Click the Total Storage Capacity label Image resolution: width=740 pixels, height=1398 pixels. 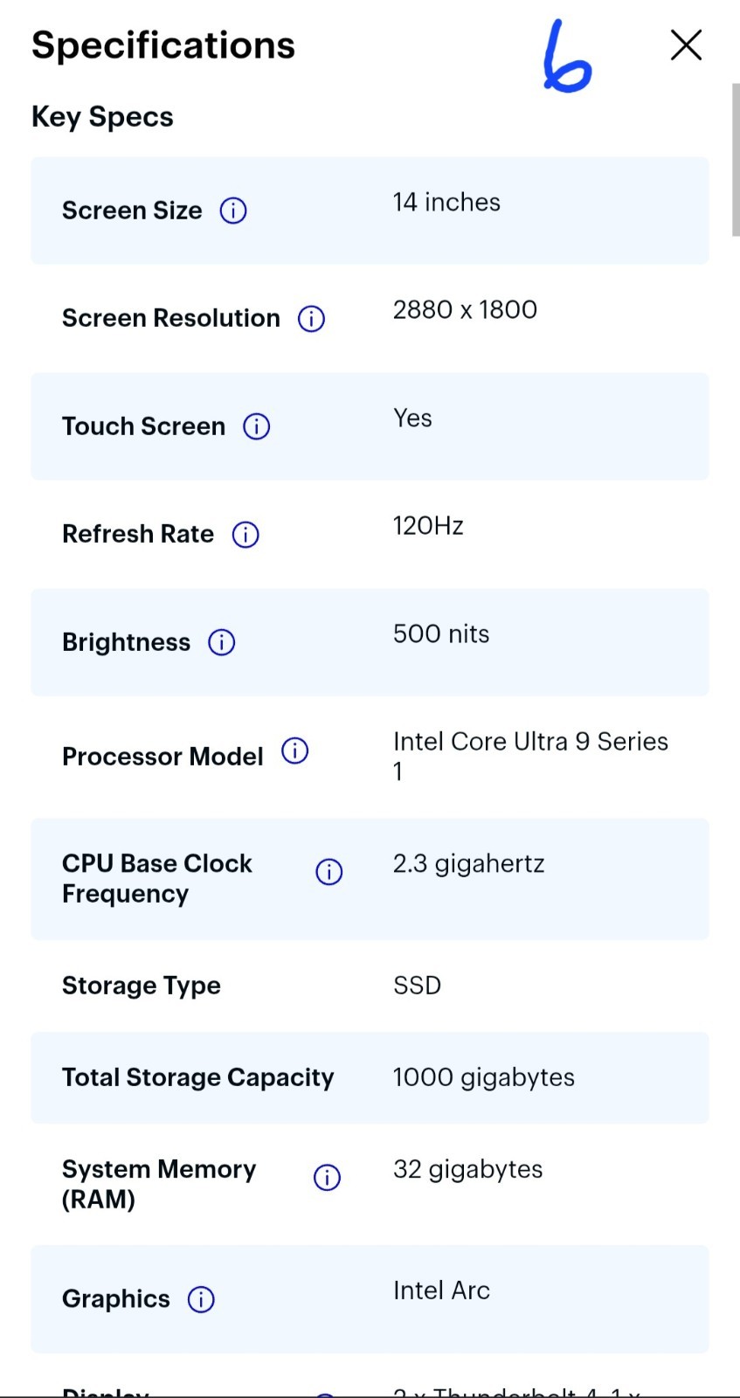(198, 1077)
